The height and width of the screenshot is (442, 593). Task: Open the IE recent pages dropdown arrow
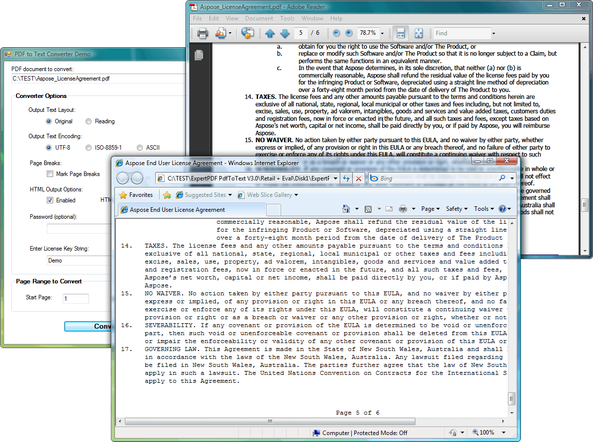click(148, 178)
